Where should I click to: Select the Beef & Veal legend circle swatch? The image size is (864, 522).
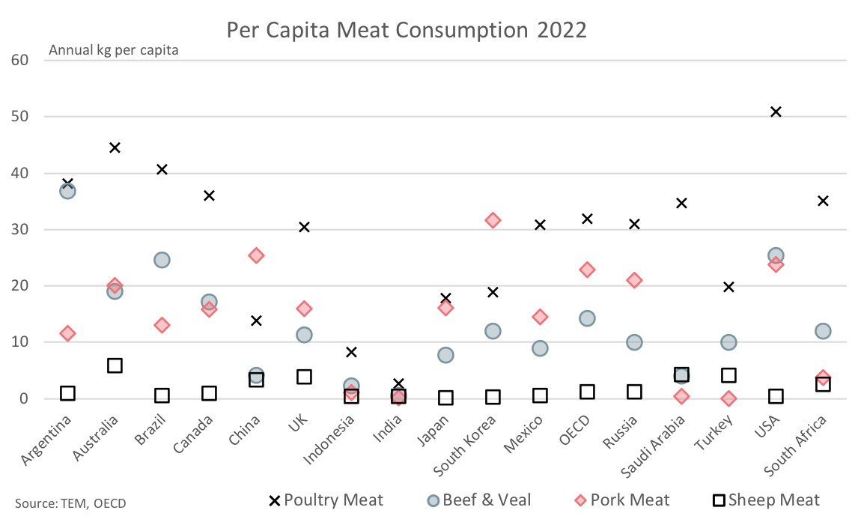point(431,500)
